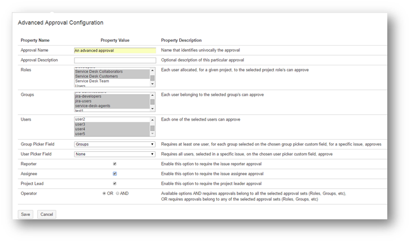
Task: Select Service Desk Team role
Action: (x=92, y=81)
